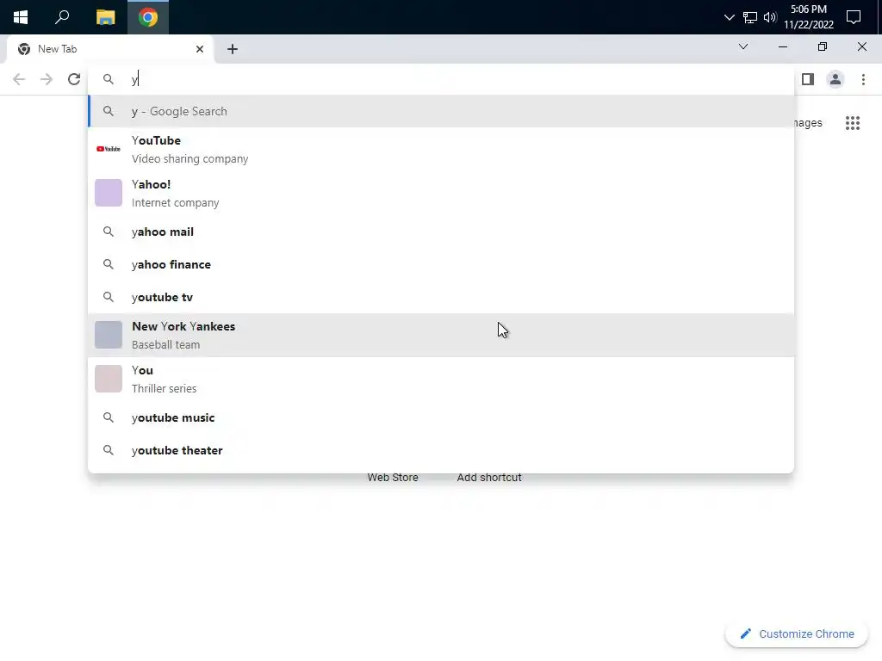Open the Web Store shortcut
The image size is (882, 661).
pyautogui.click(x=393, y=477)
